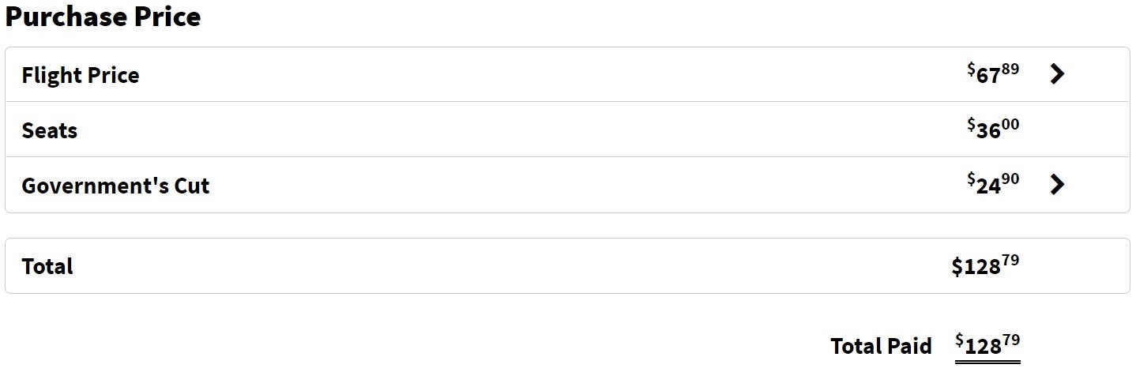
Task: Select the Seats row label
Action: [x=50, y=130]
